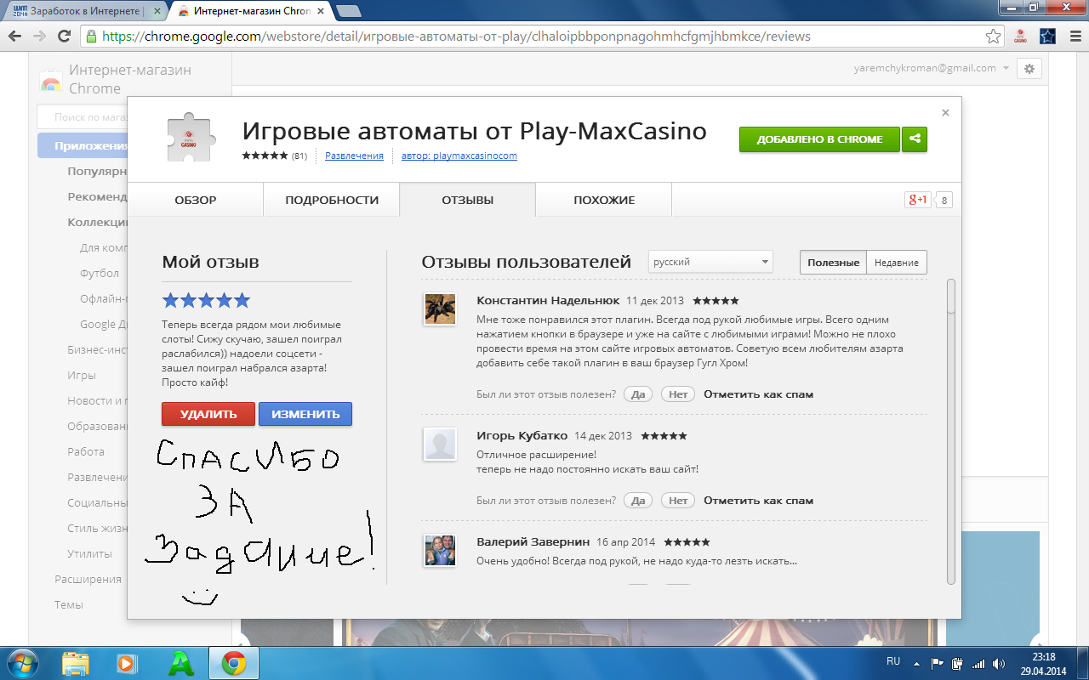
Task: Open the Развлечения category link
Action: tap(354, 156)
